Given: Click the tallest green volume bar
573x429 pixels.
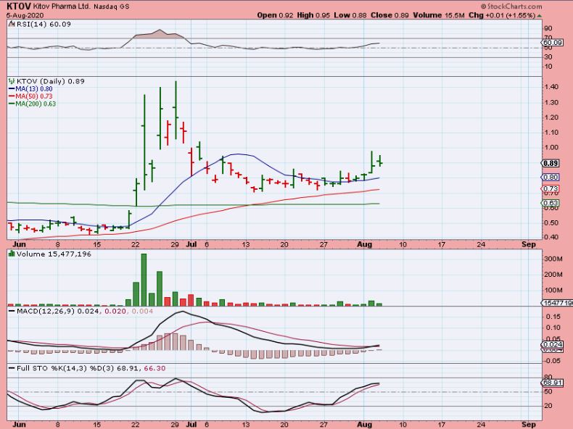Looking at the screenshot, I should coord(144,280).
